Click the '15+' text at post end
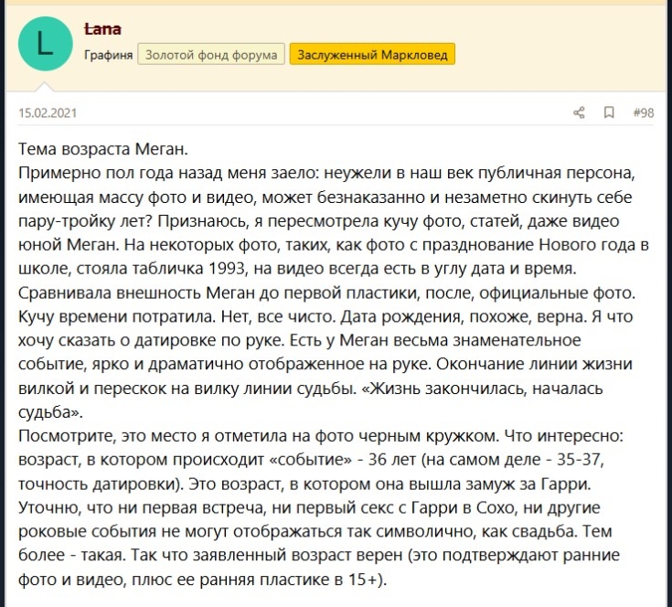The height and width of the screenshot is (607, 672). coord(366,578)
